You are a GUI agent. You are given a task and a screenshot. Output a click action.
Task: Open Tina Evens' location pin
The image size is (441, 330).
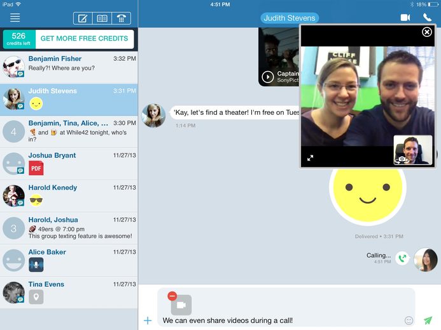coord(36,297)
